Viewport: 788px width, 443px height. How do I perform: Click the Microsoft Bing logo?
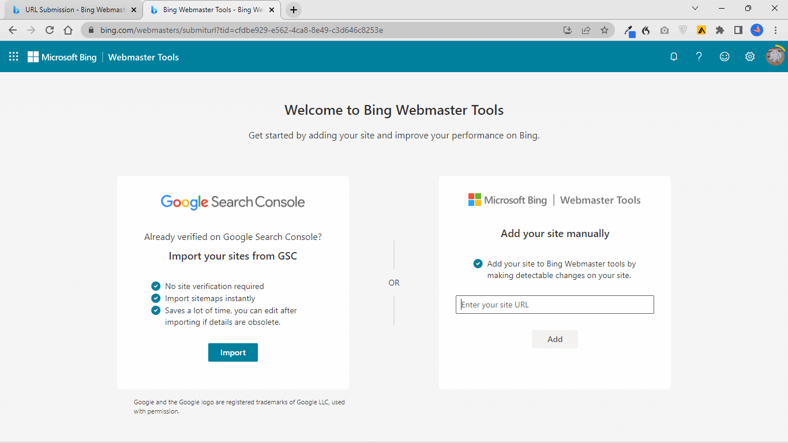tap(62, 57)
